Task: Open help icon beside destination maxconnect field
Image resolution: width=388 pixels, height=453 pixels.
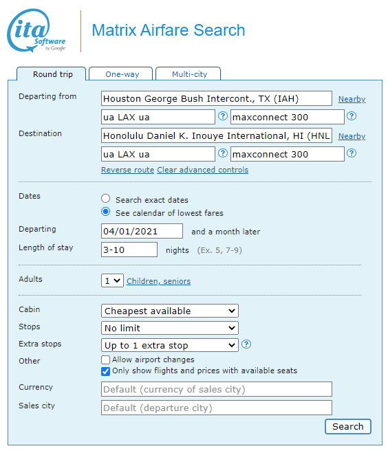Action: coord(352,153)
